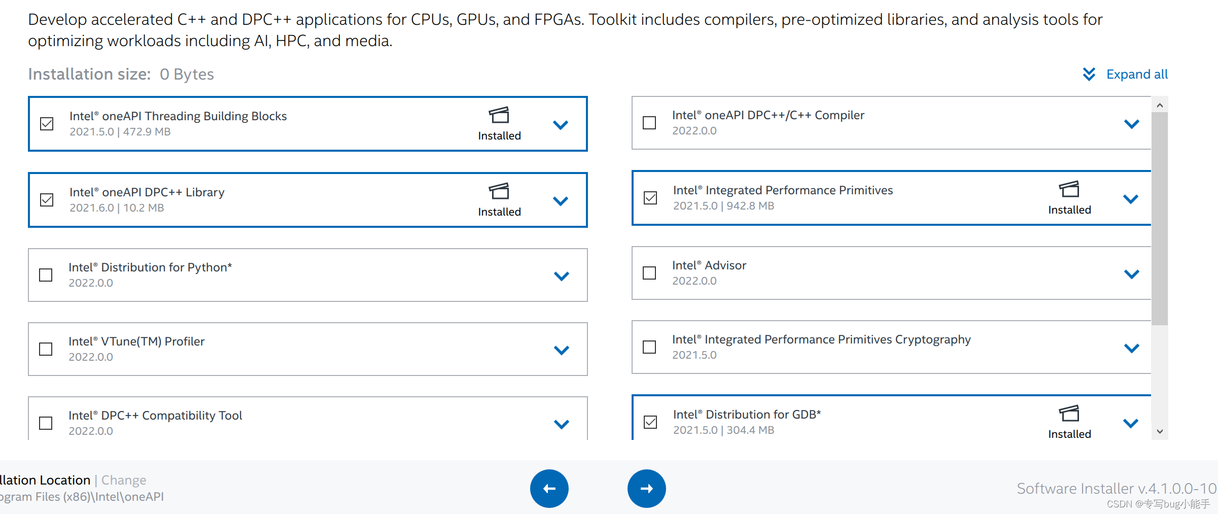Image resolution: width=1218 pixels, height=514 pixels.
Task: Uncheck Intel oneAPI DPC++ Library
Action: click(x=46, y=199)
